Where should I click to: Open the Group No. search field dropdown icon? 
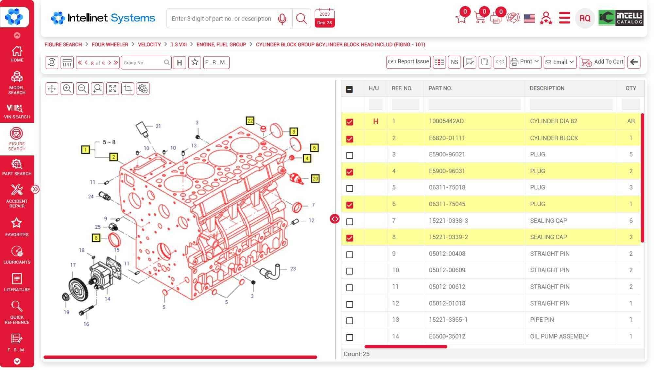[167, 62]
